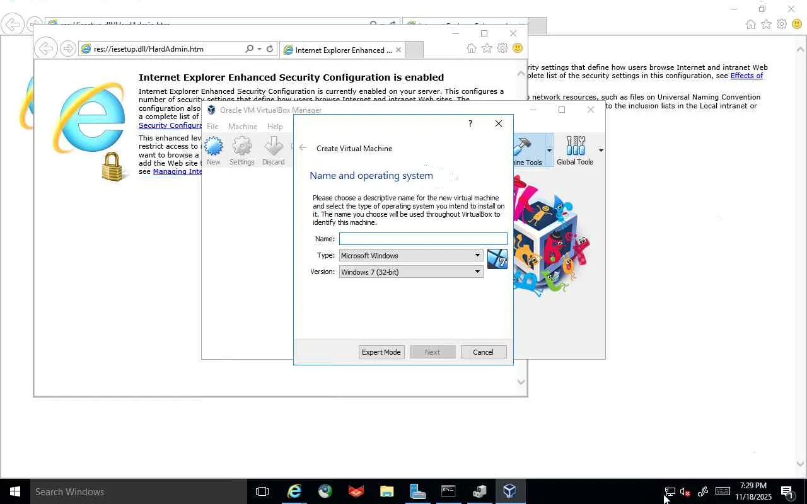
Task: Open Home in the front Internet Explorer window
Action: click(x=472, y=49)
